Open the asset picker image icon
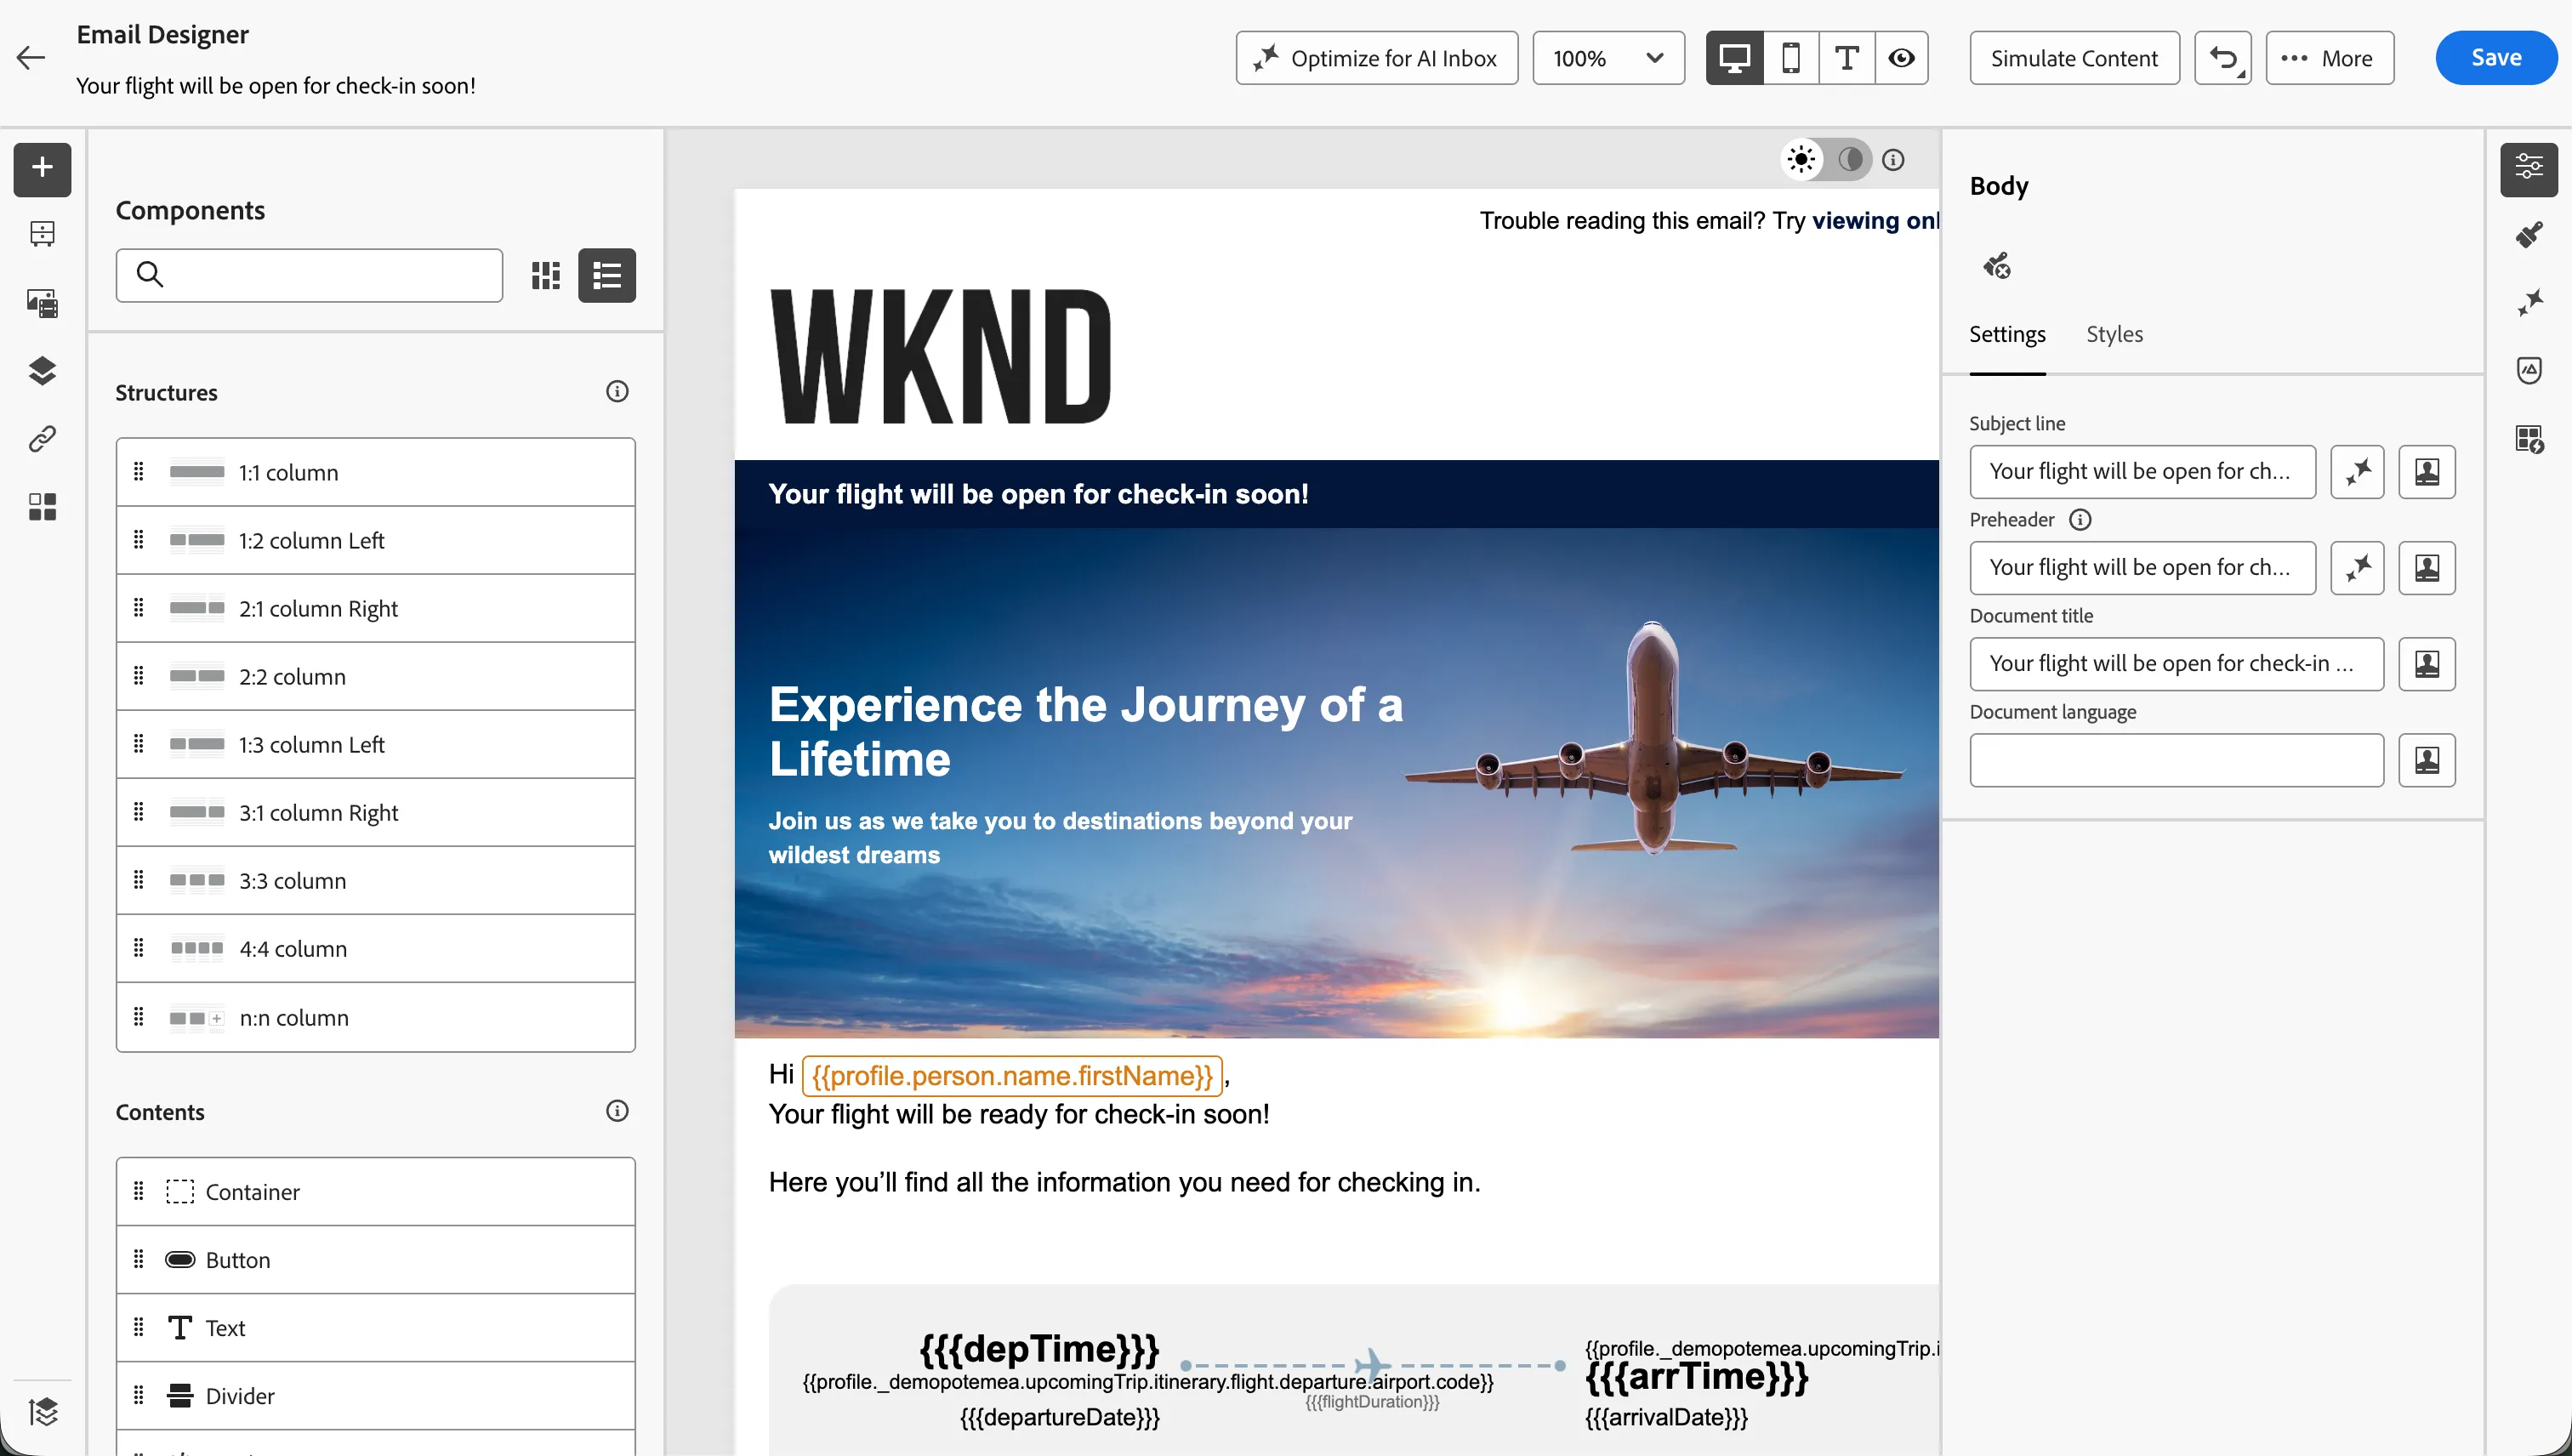 click(x=42, y=302)
